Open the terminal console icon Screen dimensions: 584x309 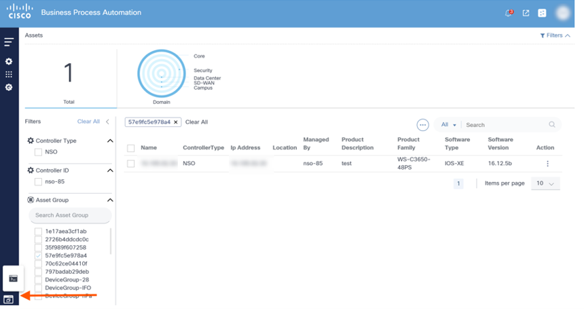[x=14, y=278]
